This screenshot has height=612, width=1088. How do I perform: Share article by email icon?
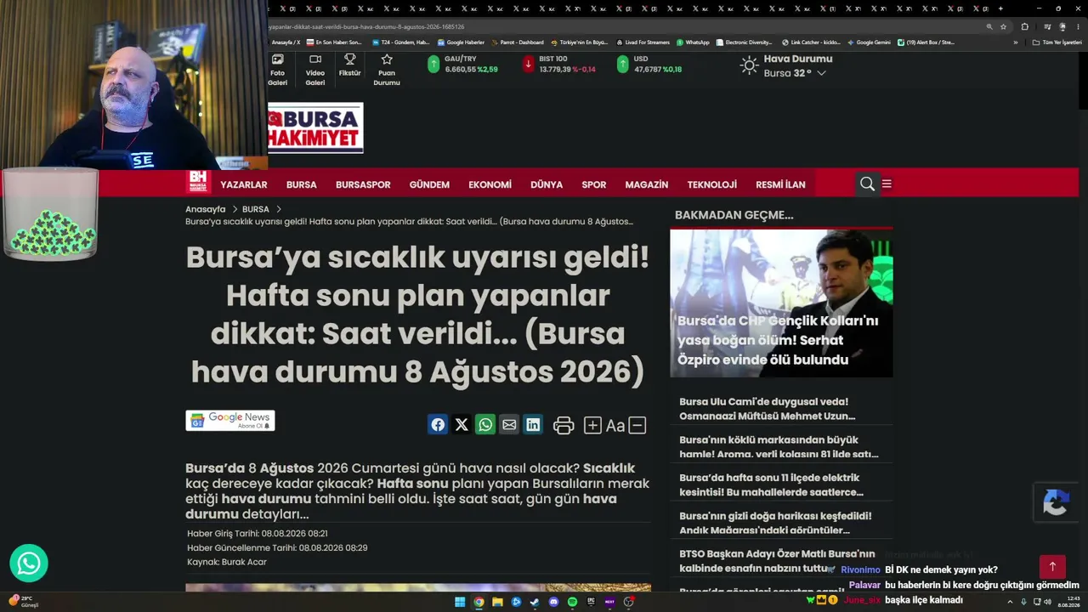[509, 425]
